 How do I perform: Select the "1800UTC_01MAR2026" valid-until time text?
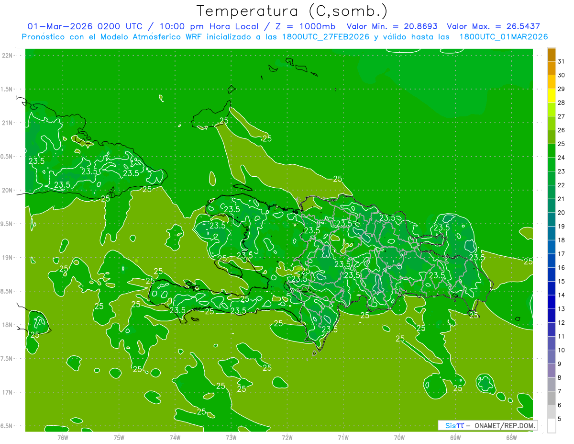pos(504,37)
